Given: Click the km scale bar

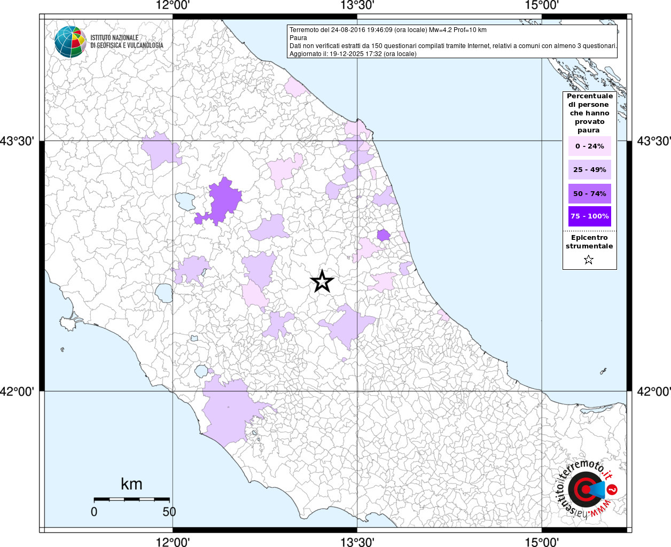Looking at the screenshot, I should pos(131,499).
